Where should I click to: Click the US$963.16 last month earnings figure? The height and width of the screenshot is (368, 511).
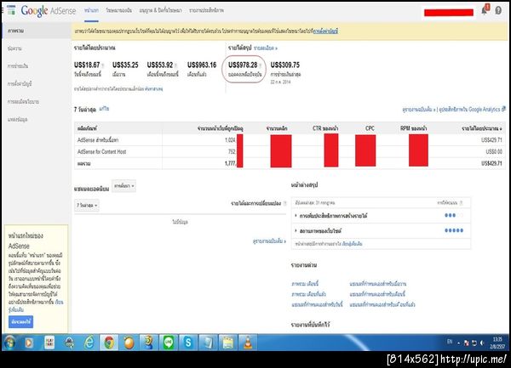click(202, 65)
